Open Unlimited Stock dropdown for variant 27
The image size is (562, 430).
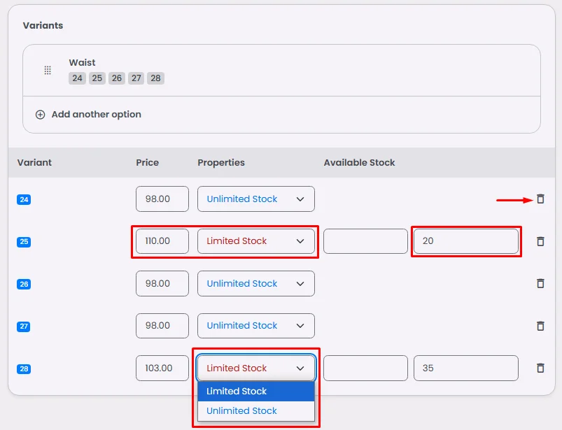pyautogui.click(x=255, y=326)
